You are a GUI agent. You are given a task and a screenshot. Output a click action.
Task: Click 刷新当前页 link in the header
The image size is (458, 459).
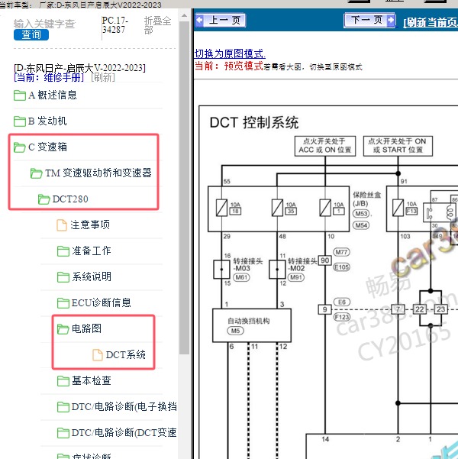[x=431, y=22]
